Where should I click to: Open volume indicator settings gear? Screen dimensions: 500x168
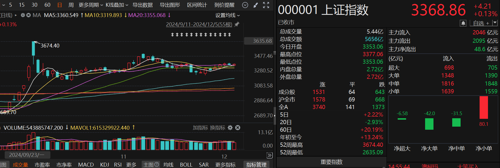(230, 128)
